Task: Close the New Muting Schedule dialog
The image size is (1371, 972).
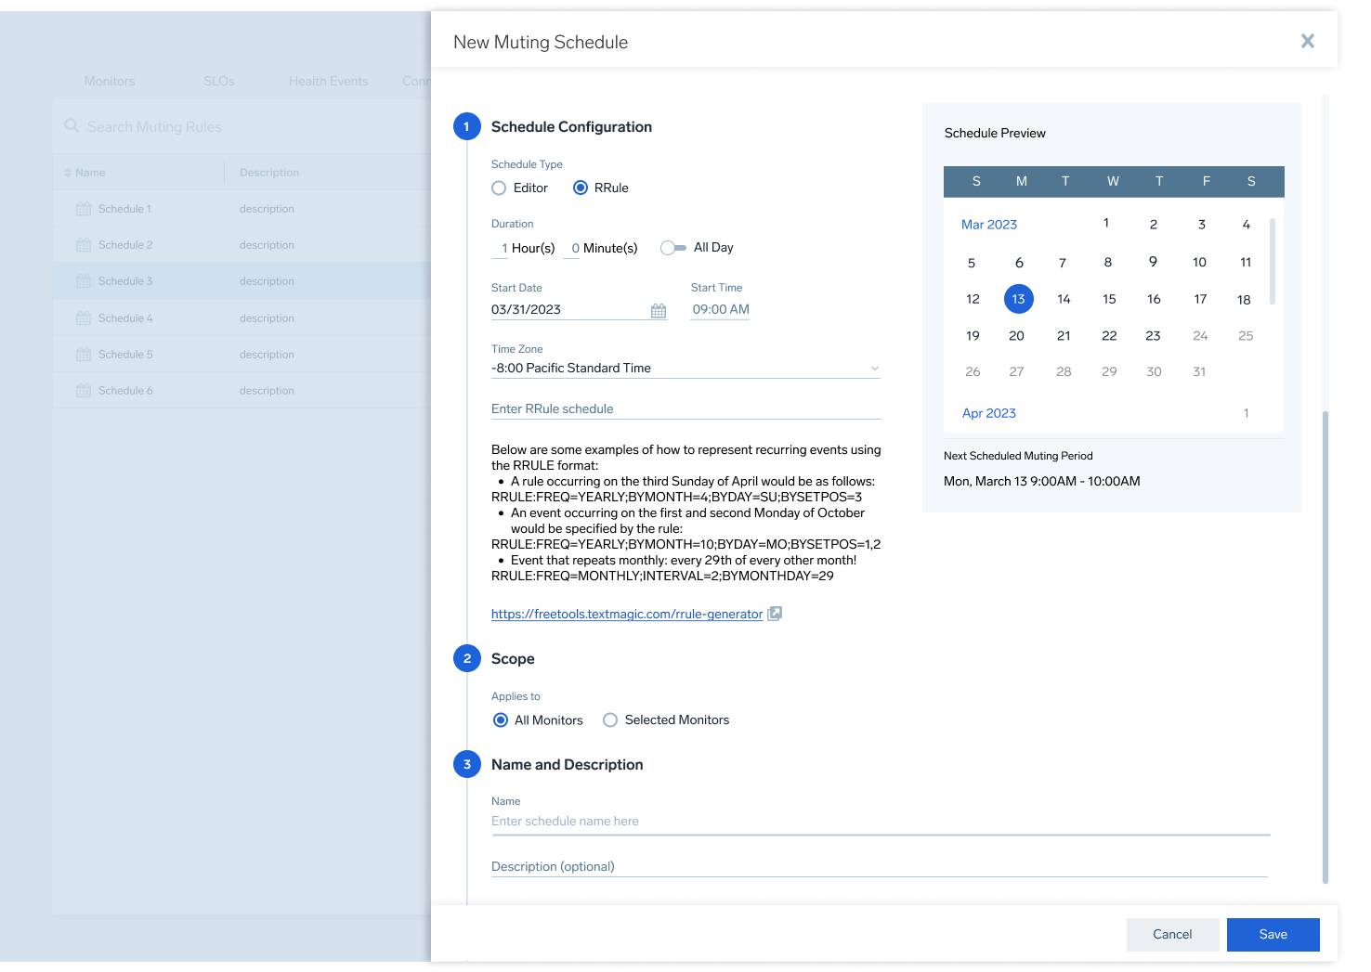Action: [1307, 41]
